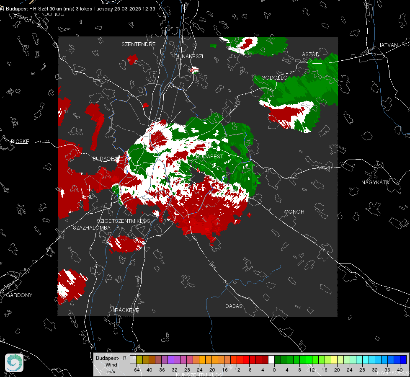Click the Budapest-HR Wind m/s legend title
410x377 pixels.
click(111, 364)
